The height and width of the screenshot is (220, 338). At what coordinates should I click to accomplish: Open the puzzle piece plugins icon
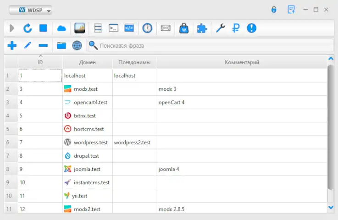click(x=202, y=28)
